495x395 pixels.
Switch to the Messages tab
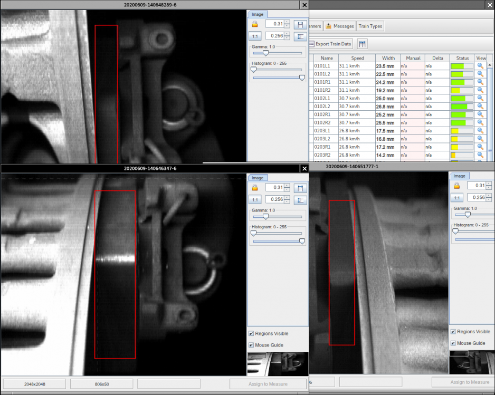339,26
